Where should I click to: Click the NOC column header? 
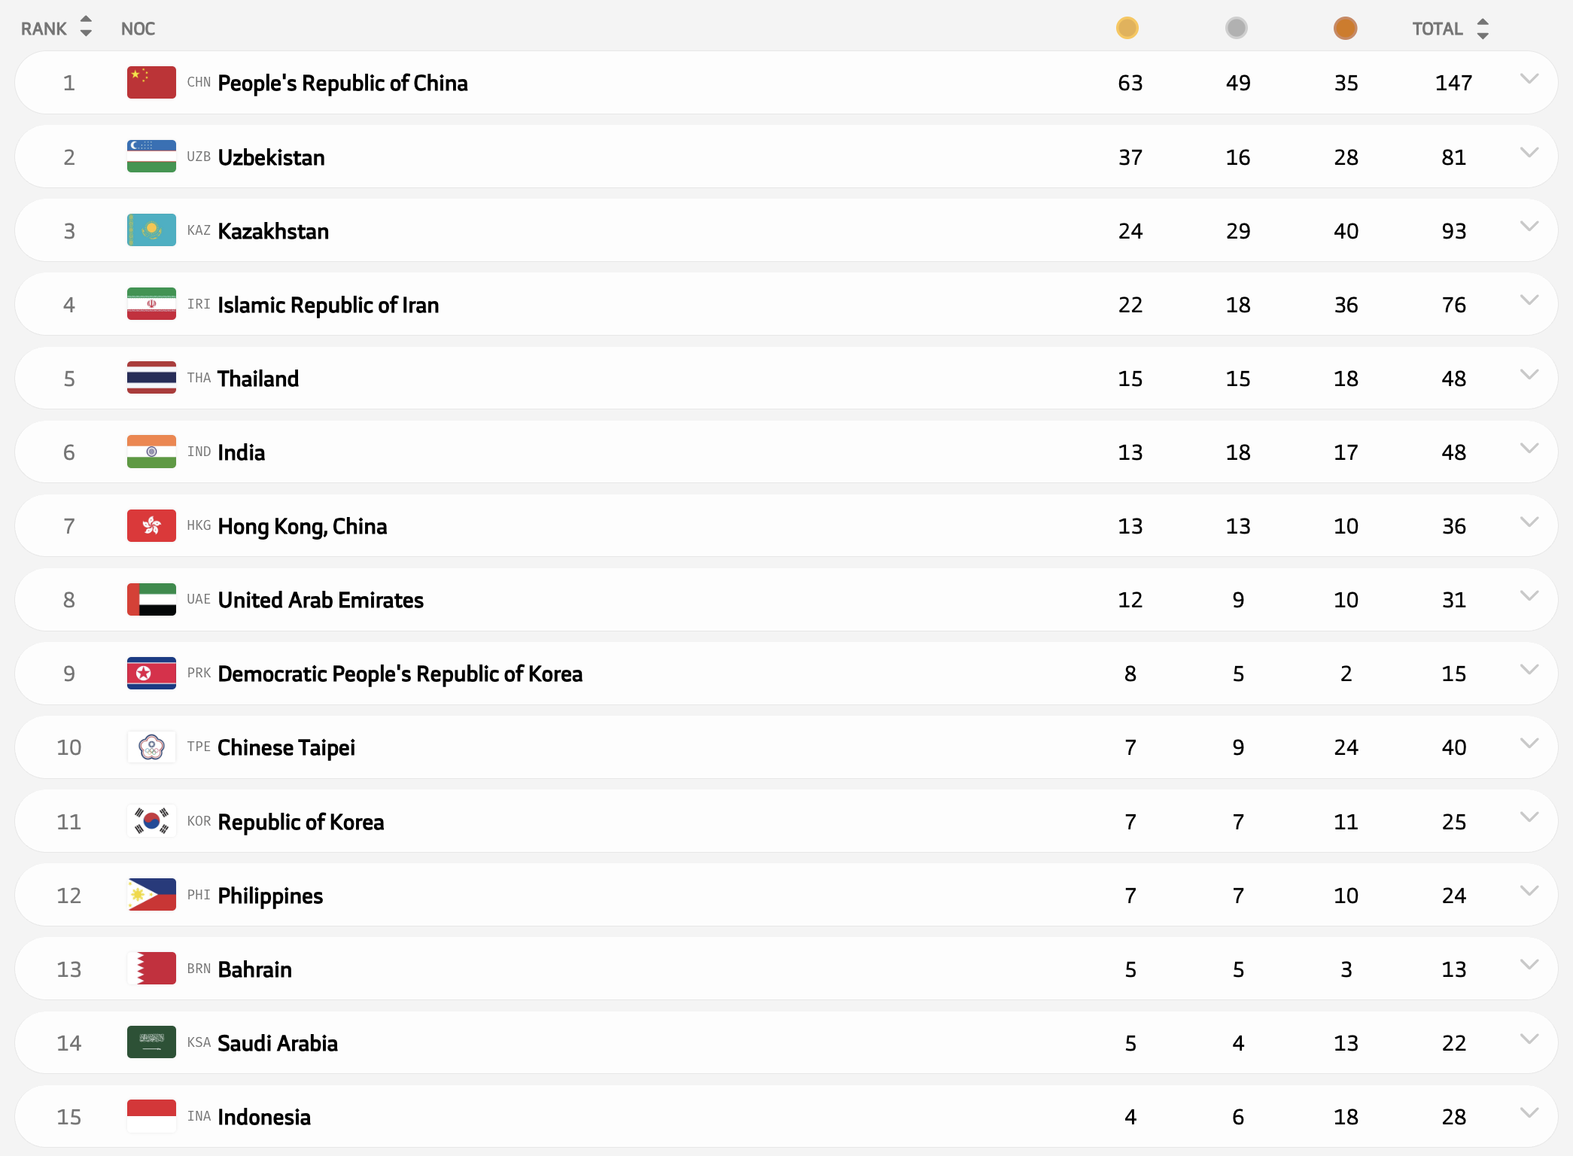coord(138,29)
